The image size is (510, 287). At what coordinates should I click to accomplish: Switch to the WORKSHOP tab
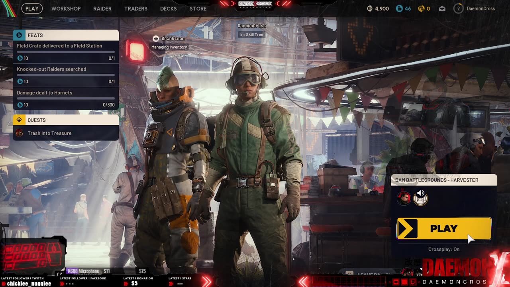[x=66, y=8]
